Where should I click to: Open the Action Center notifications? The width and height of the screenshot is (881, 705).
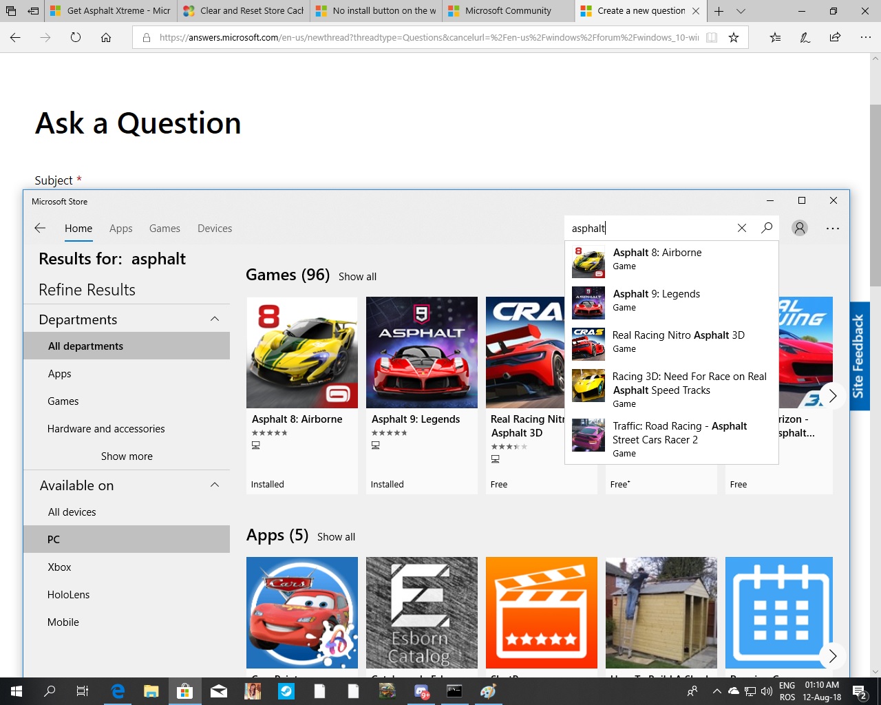click(x=860, y=691)
